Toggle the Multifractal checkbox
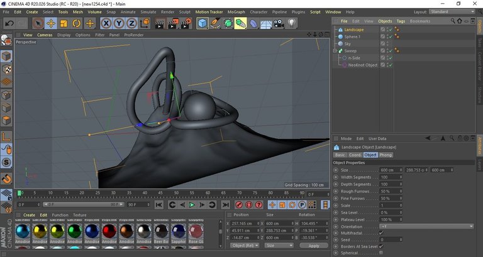The height and width of the screenshot is (257, 483). 381,233
